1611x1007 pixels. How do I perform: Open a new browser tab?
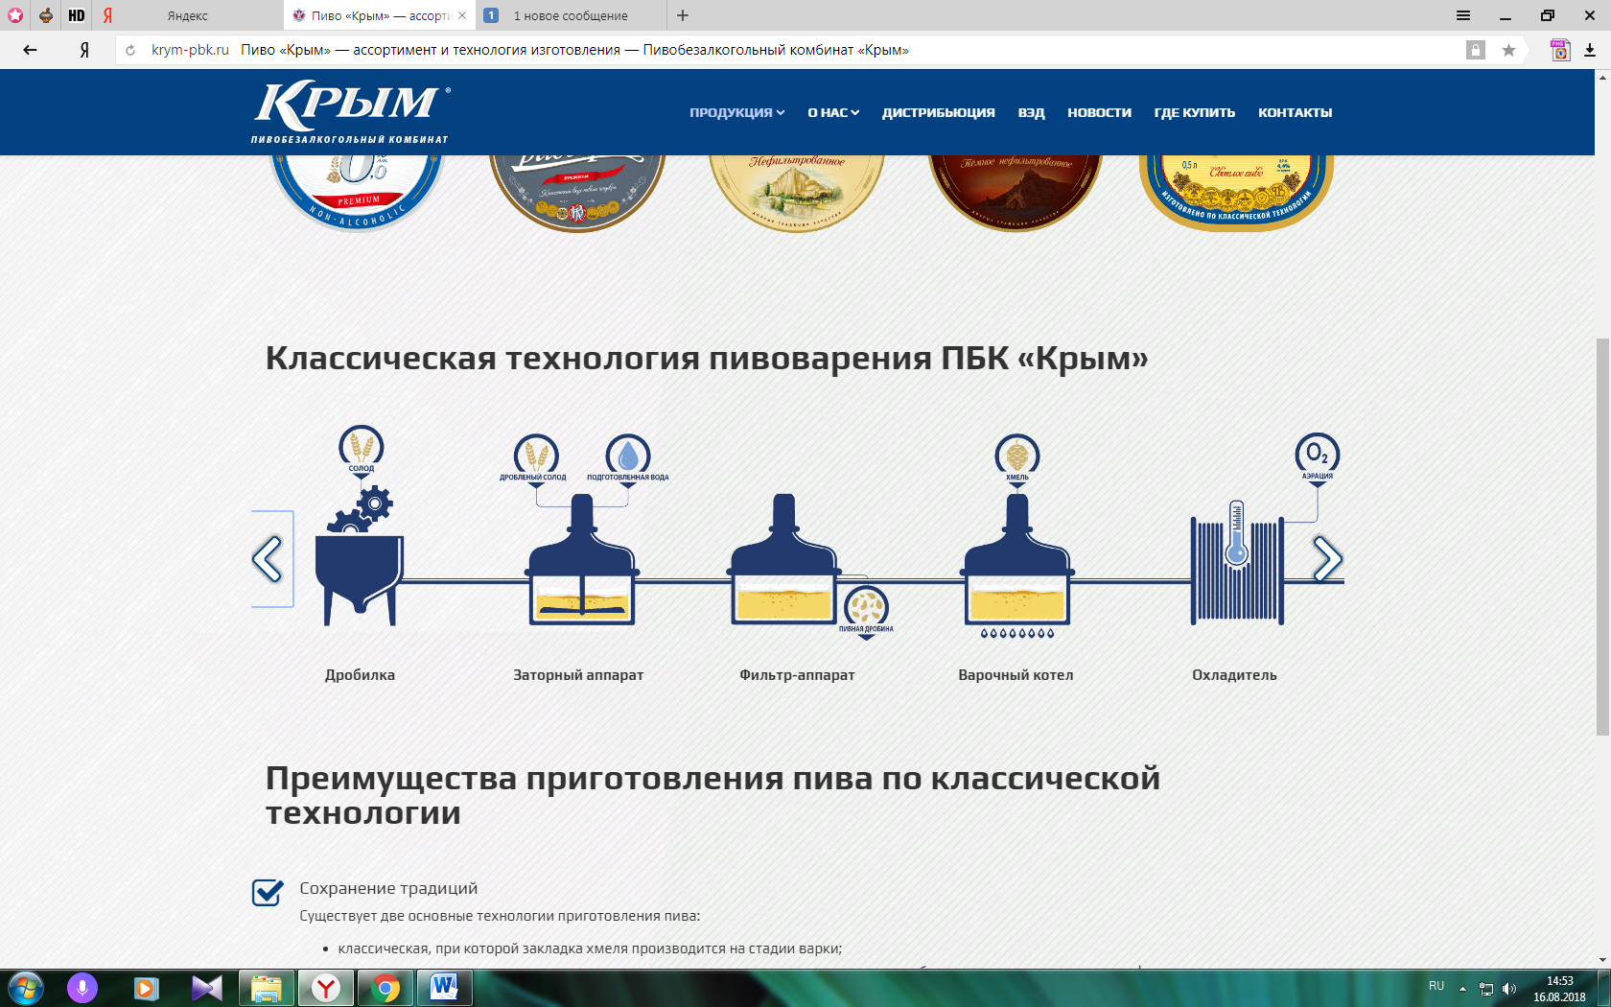coord(683,15)
